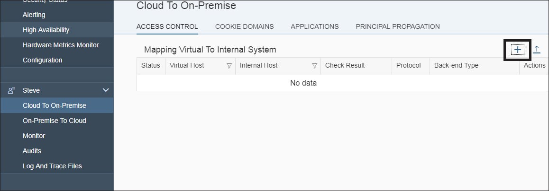Open the Internal Host column filter icon
The image size is (549, 191).
314,66
